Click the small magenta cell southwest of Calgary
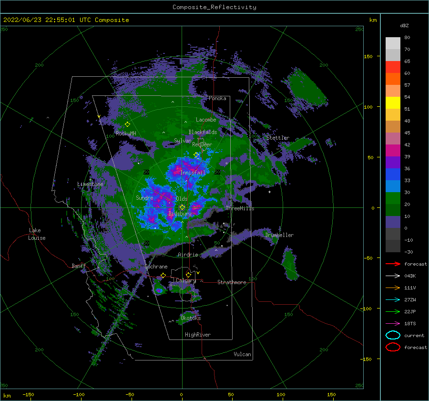429x401 pixels. (x=159, y=290)
